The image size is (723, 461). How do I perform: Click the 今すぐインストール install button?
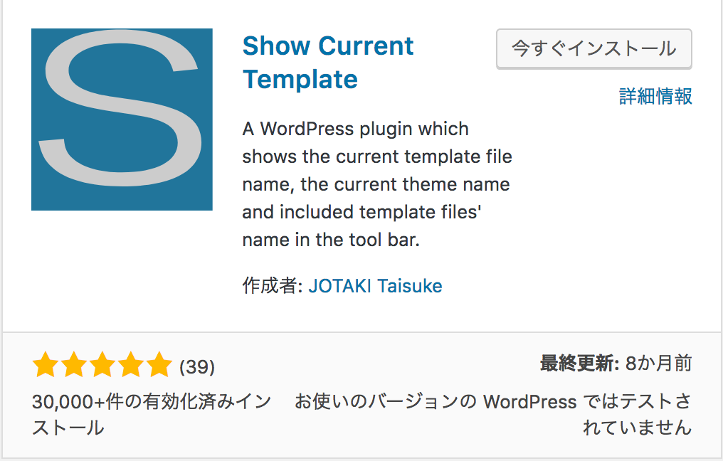594,49
